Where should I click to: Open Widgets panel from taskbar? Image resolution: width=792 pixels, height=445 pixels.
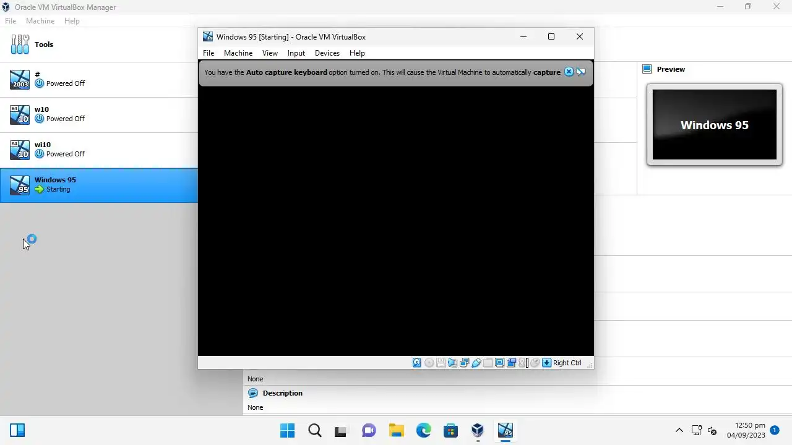point(17,430)
